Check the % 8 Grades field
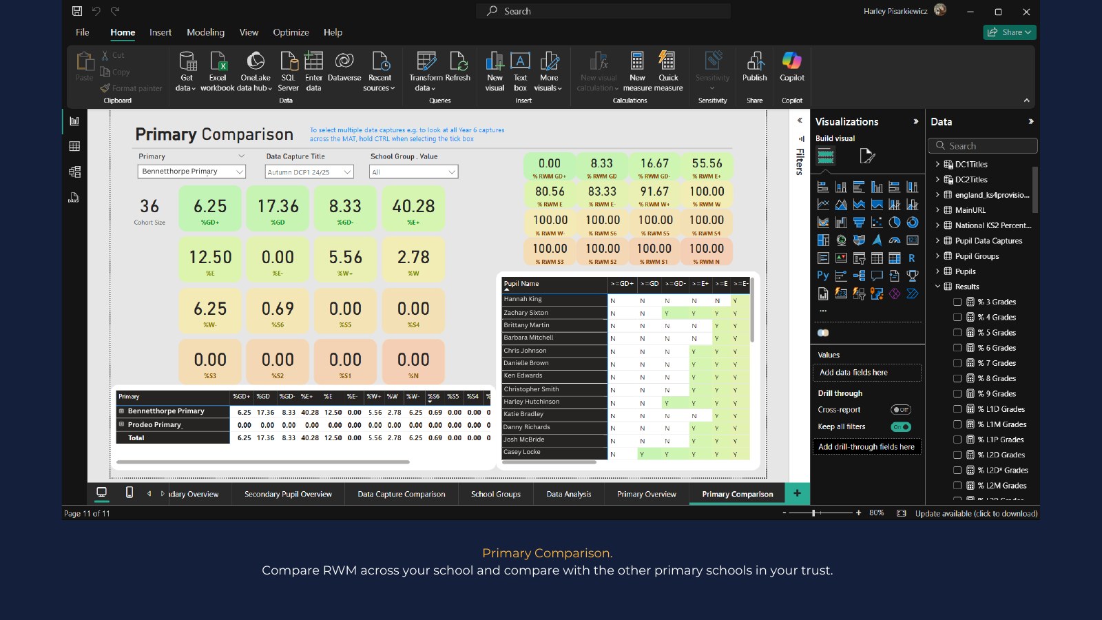Screen dimensions: 1102x620 957,378
